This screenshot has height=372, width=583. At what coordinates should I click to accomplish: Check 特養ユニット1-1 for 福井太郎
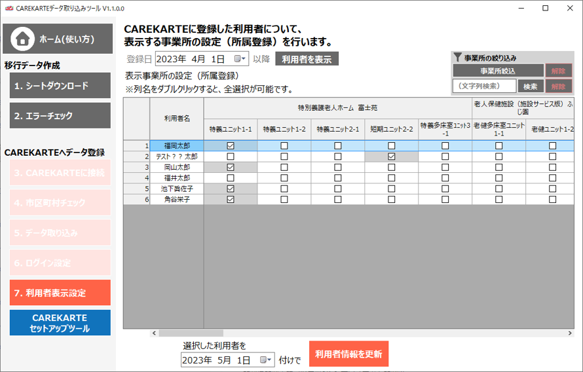click(x=231, y=178)
